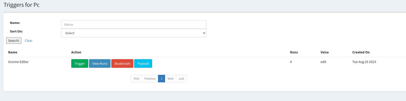This screenshot has width=406, height=101.
Task: Click the green Trigger button
Action: [80, 63]
